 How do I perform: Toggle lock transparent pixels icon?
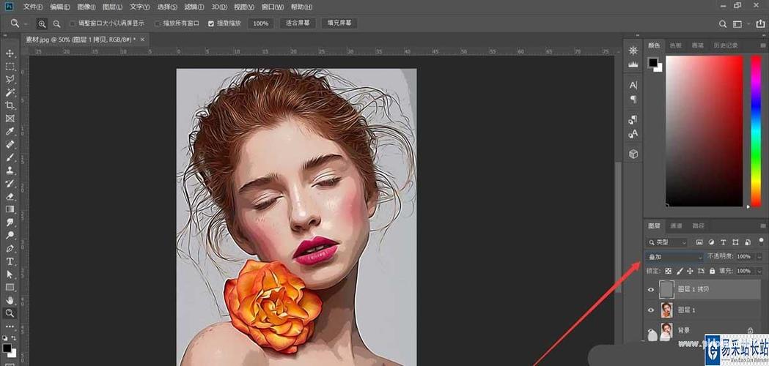668,270
